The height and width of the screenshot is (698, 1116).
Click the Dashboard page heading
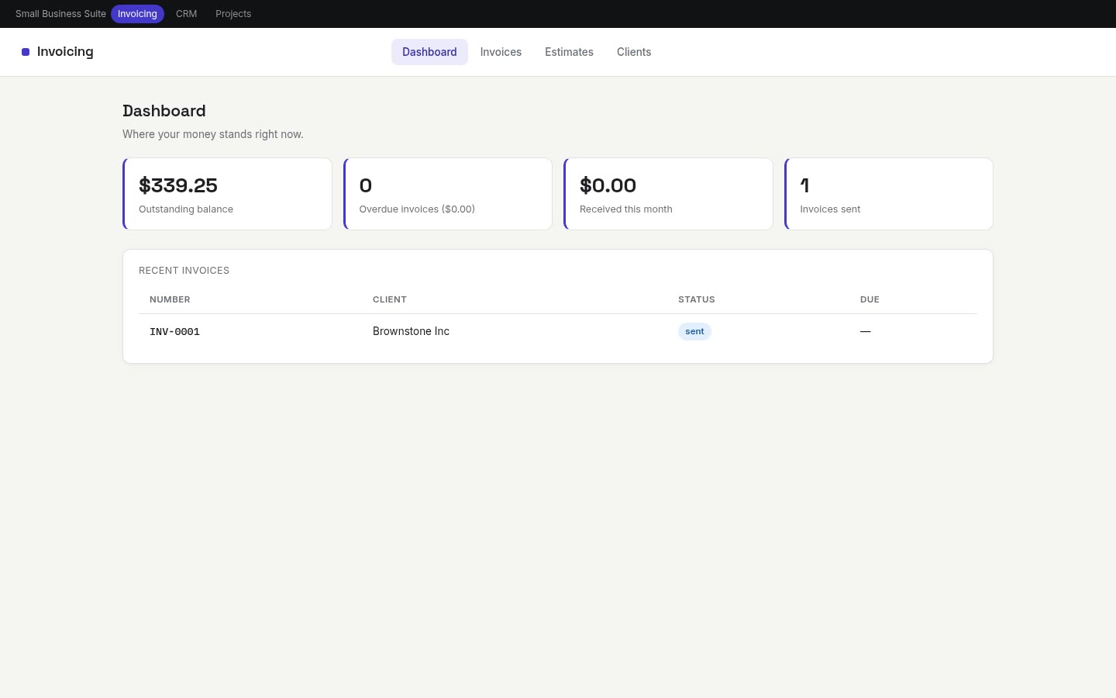coord(164,111)
